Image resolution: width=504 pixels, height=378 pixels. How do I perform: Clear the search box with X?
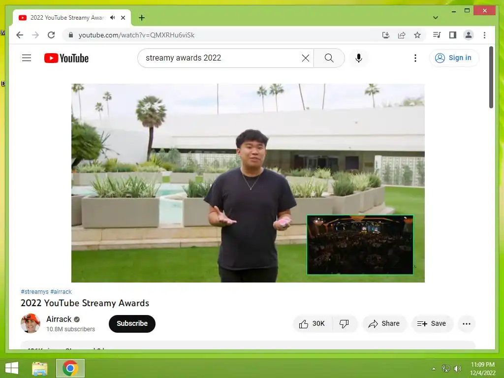(305, 58)
